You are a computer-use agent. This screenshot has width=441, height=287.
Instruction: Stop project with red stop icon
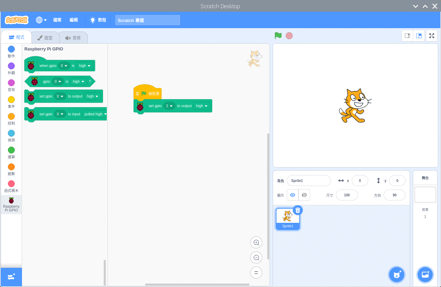289,36
